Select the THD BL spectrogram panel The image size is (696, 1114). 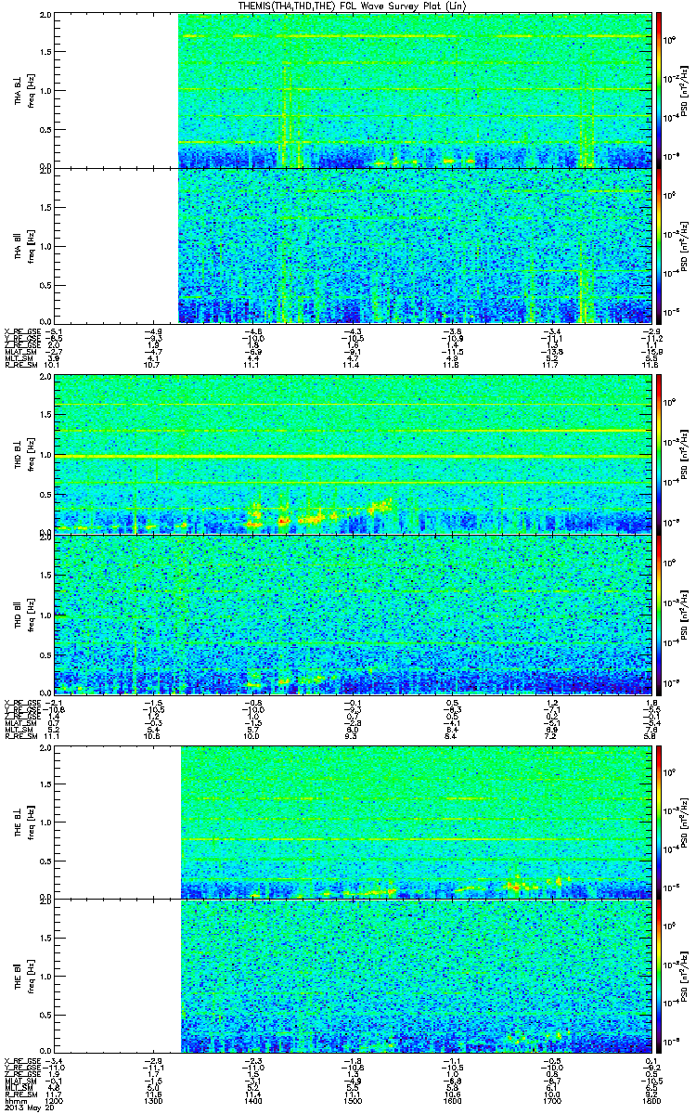353,453
